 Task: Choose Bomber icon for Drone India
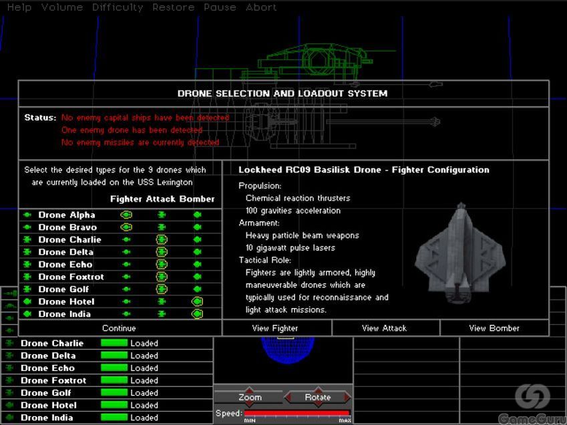pos(197,313)
